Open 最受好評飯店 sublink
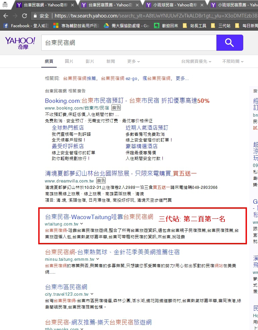258x330 pixels. coord(68,146)
